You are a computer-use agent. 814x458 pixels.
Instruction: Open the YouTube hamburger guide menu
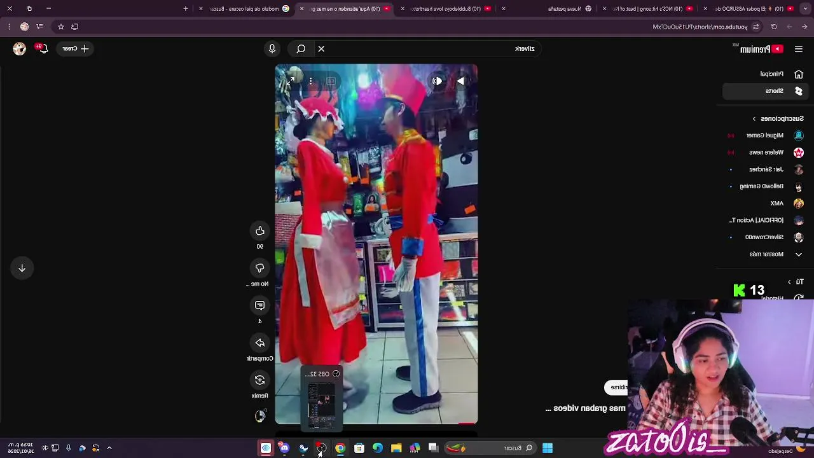799,49
